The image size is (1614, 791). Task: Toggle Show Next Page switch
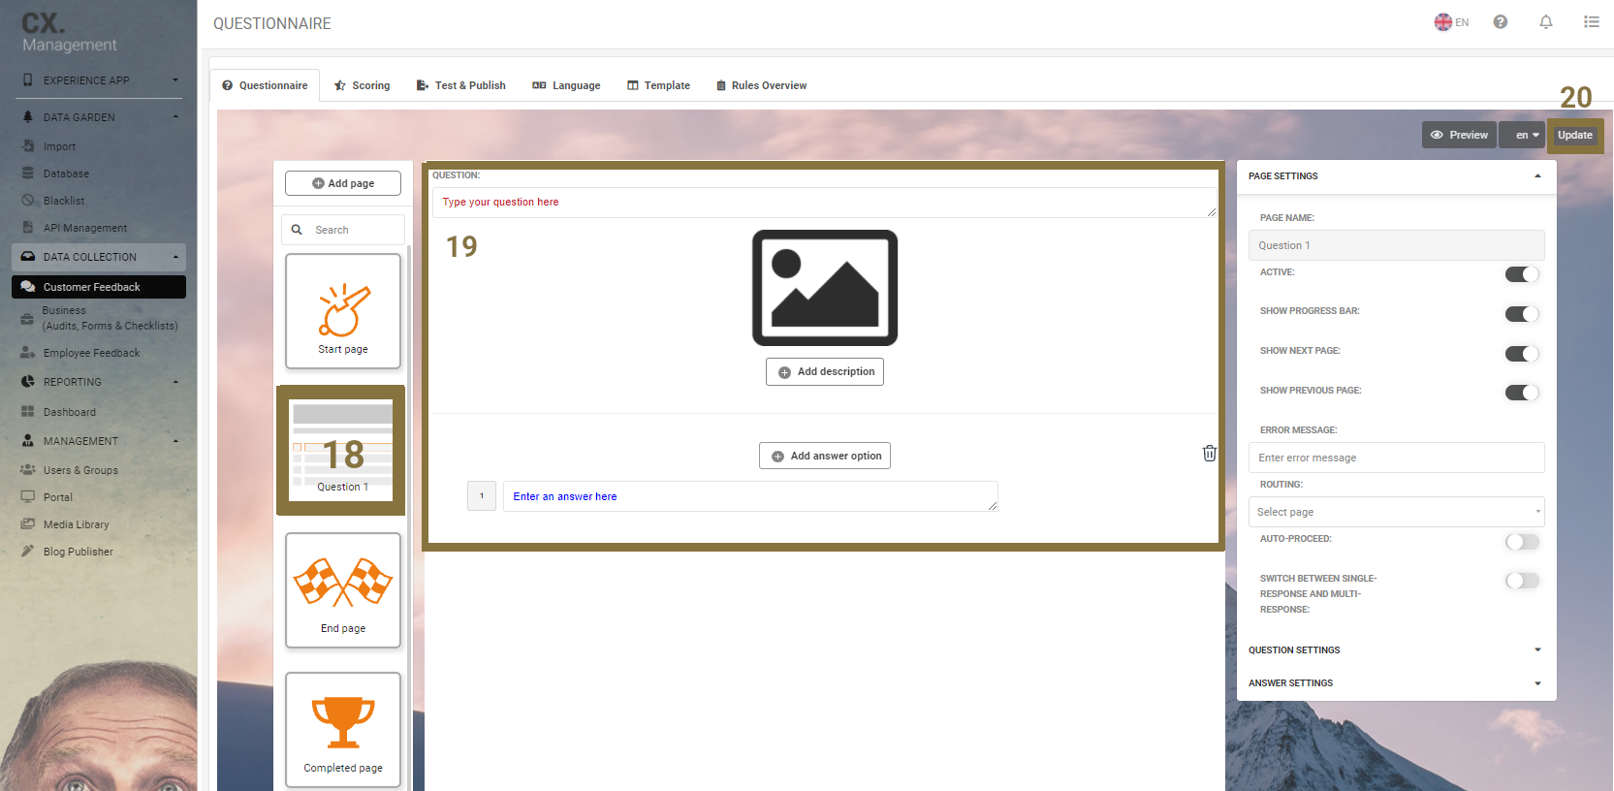click(x=1522, y=354)
